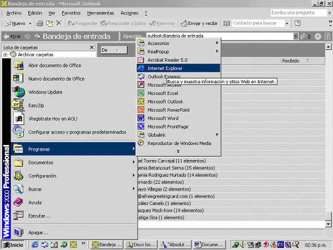Click the Enviar y recibir button
Viewport: 333px width, 250px height.
pyautogui.click(x=199, y=23)
